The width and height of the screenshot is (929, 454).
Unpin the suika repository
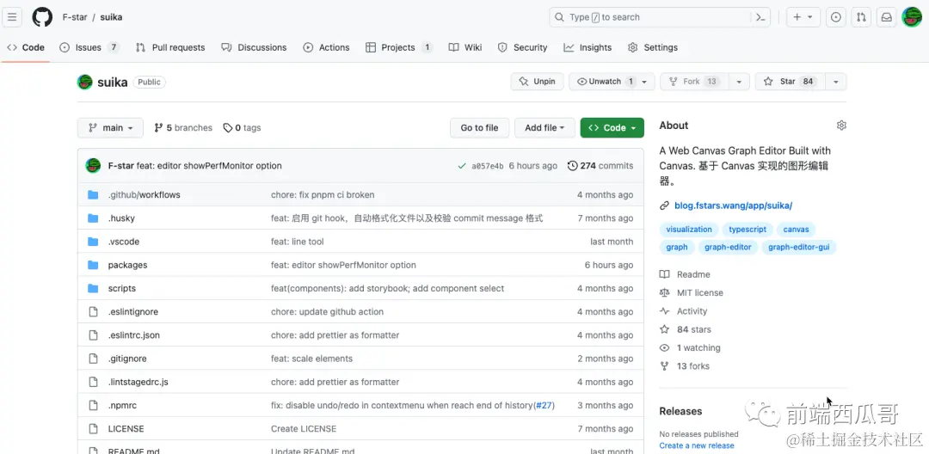pyautogui.click(x=538, y=82)
